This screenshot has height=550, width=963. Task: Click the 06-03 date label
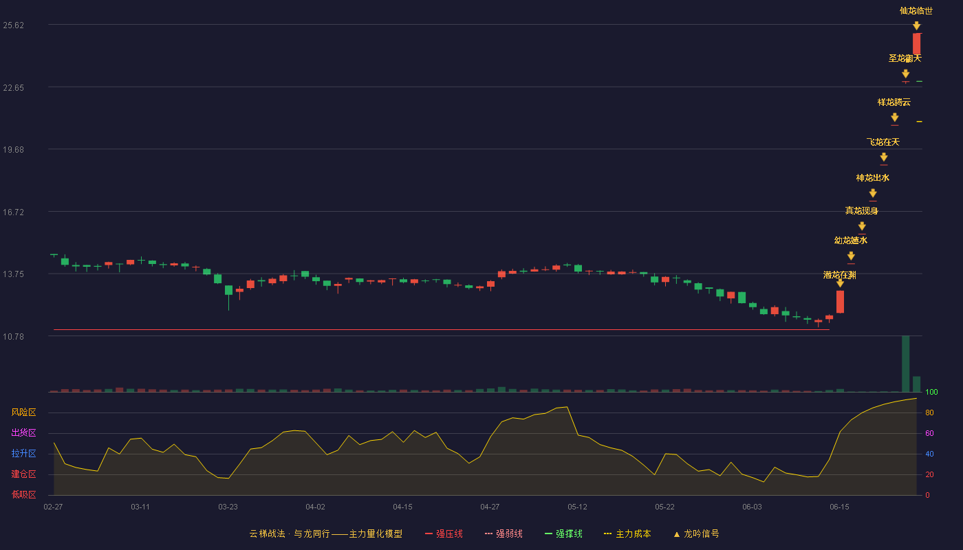tap(752, 507)
